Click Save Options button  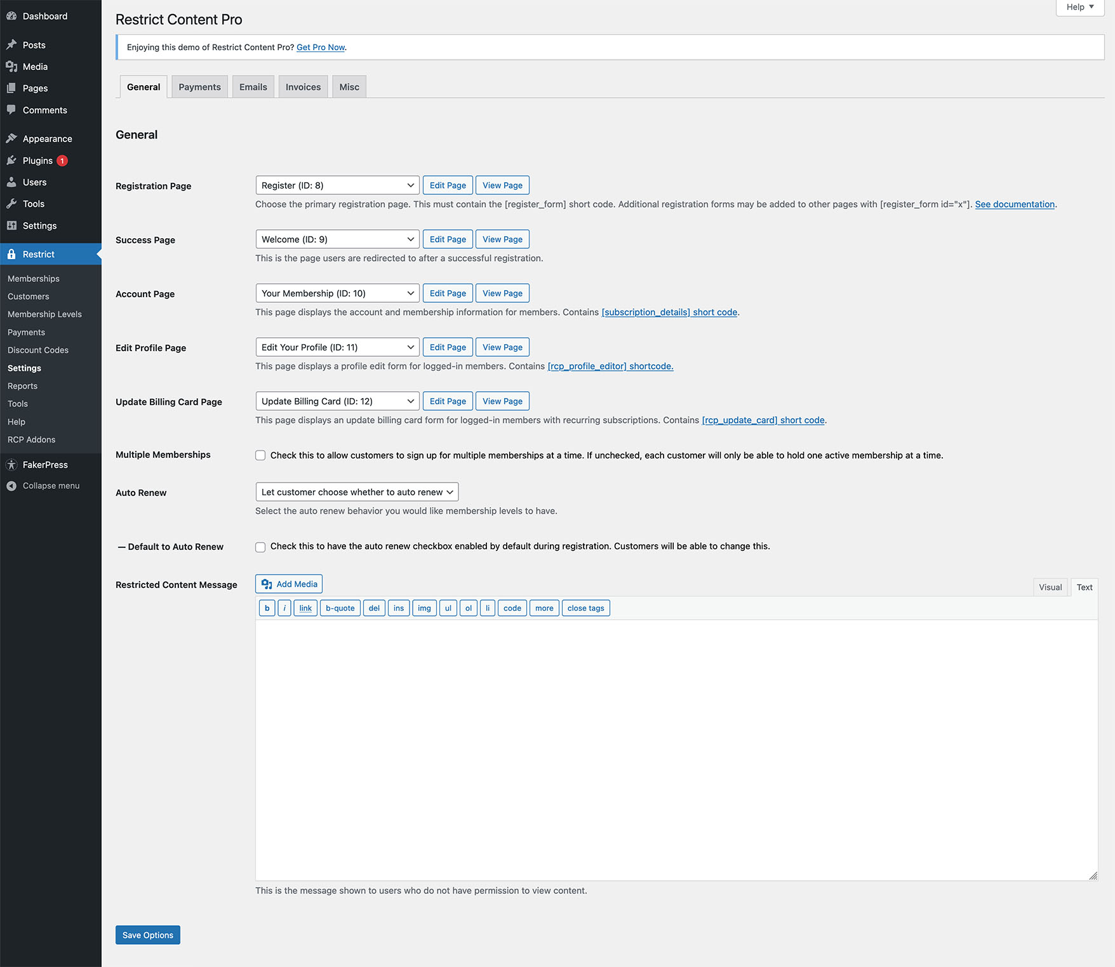click(x=148, y=935)
